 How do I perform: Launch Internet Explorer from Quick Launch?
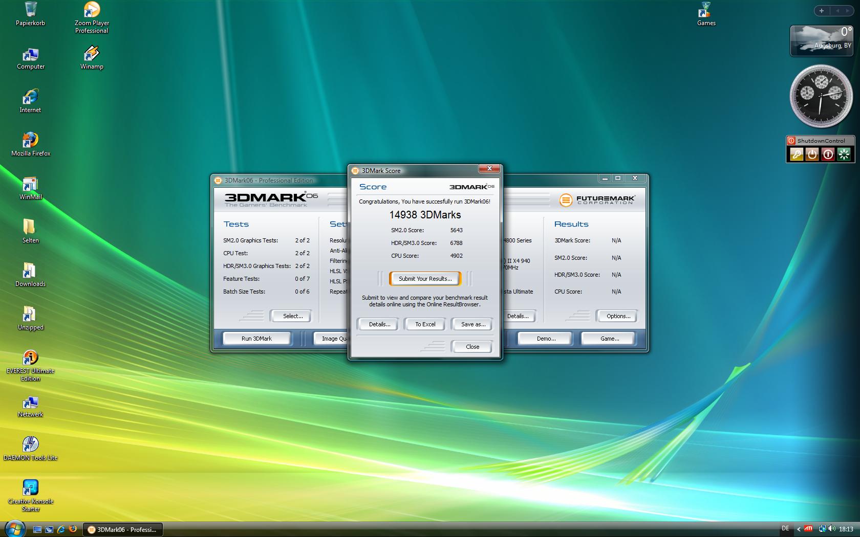61,529
